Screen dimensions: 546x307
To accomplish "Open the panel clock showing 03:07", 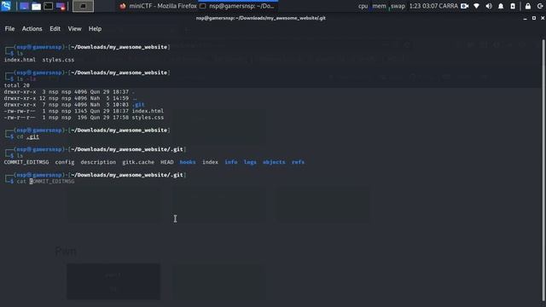I will point(433,6).
